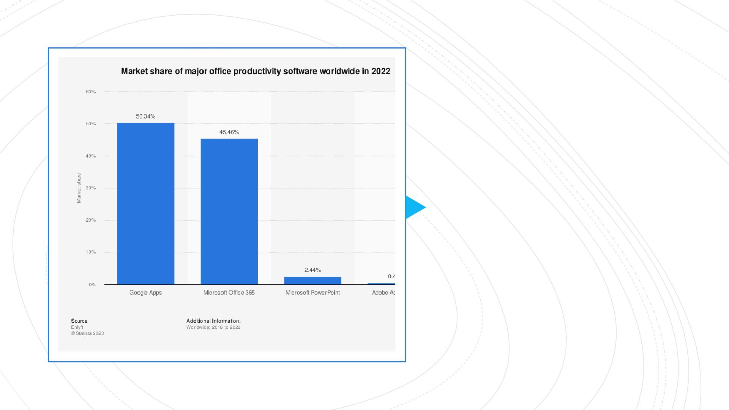
Task: Click the © Statista 2023 copyright text
Action: coord(87,333)
